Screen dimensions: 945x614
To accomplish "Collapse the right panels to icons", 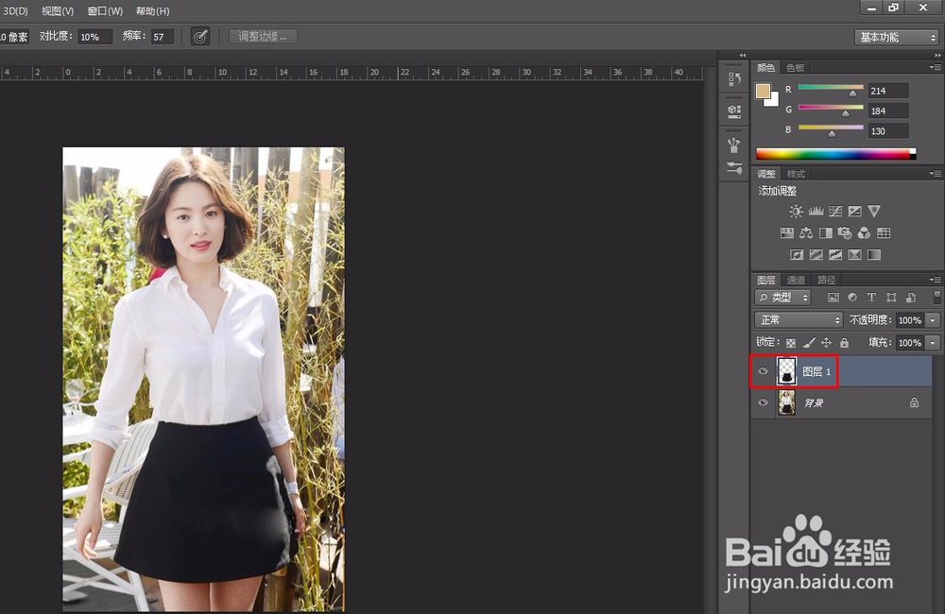I will coord(937,55).
